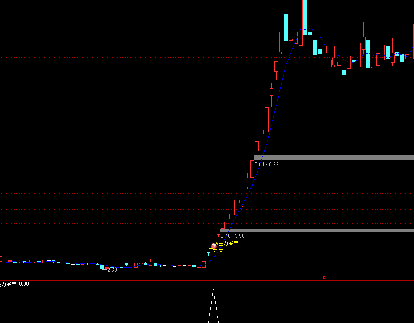
Task: Select the lower gray gap zone bar
Action: coord(317,230)
